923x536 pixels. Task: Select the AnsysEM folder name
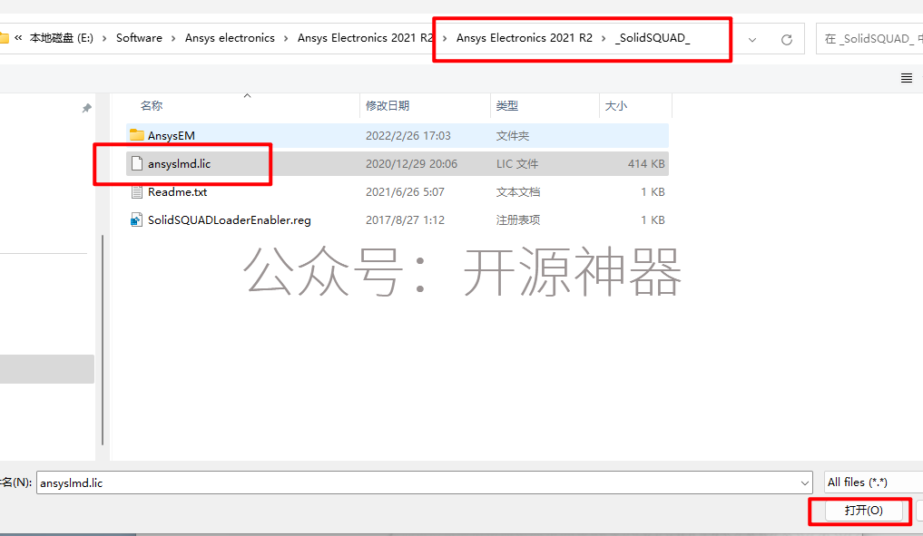click(x=172, y=136)
